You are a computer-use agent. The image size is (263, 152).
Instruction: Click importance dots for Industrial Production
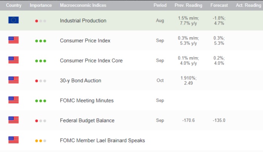click(x=41, y=21)
